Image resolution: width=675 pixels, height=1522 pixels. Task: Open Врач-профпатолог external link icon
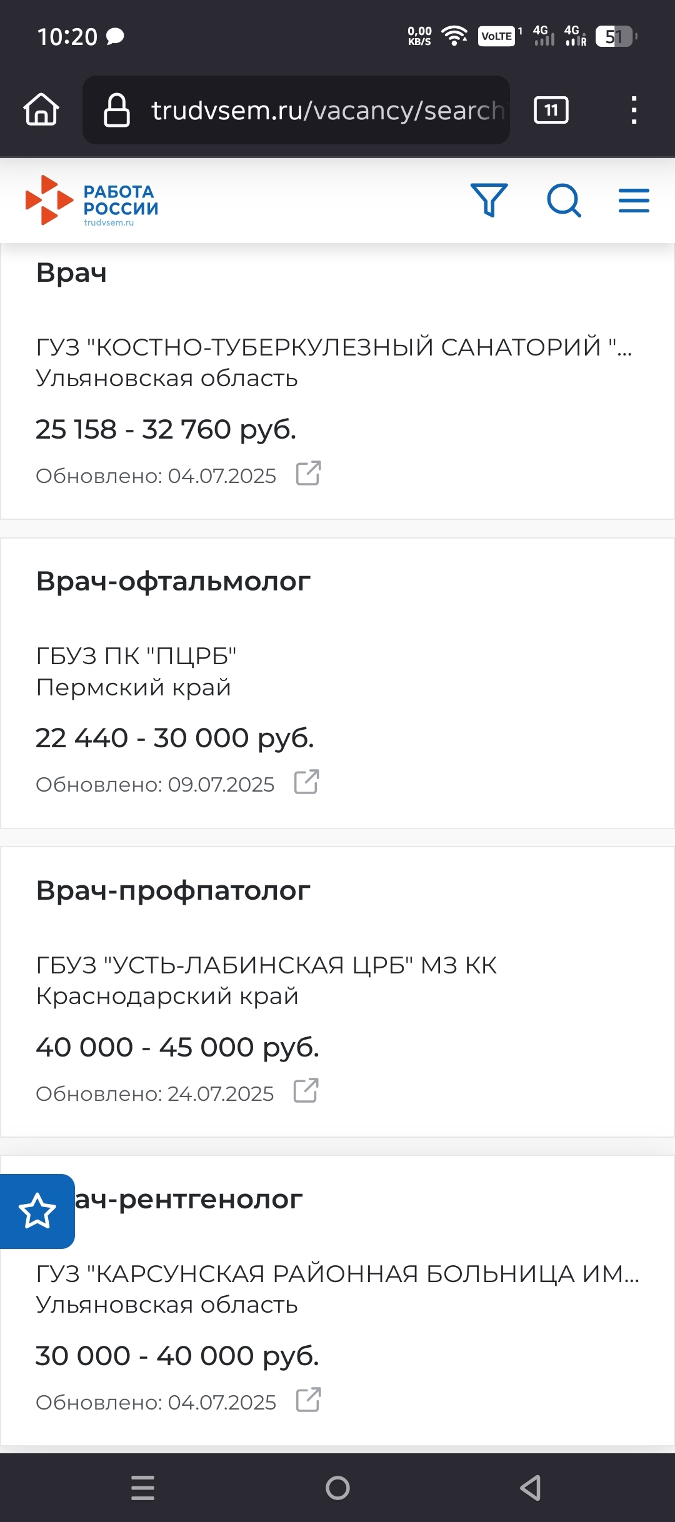(306, 1091)
